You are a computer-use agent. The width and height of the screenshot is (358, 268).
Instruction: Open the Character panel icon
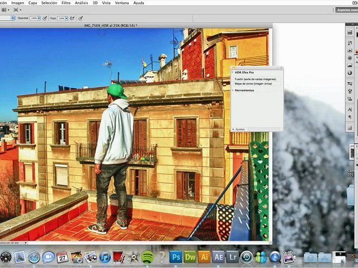(x=350, y=109)
